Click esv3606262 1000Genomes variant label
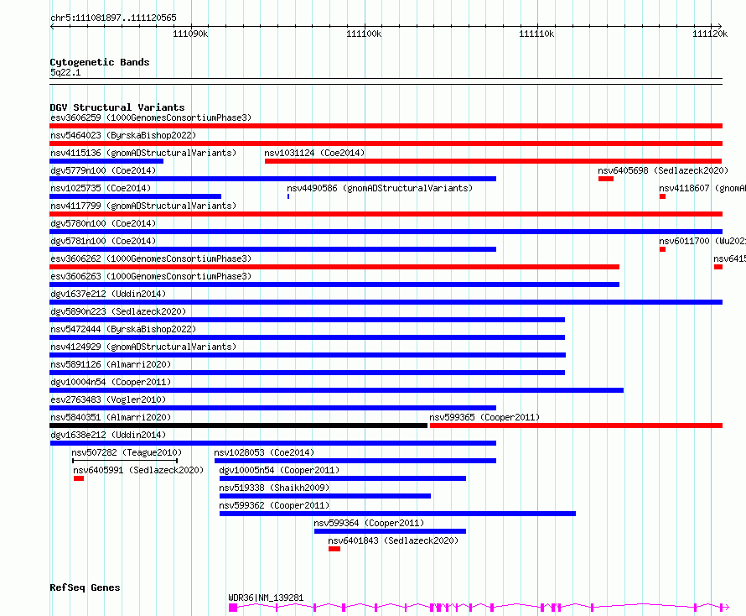 coord(151,258)
